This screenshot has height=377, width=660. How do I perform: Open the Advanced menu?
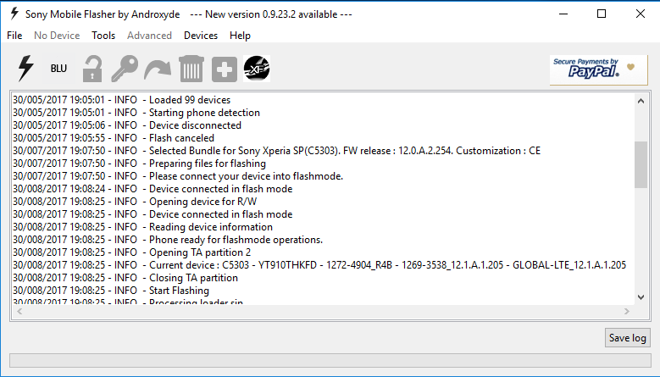tap(149, 36)
